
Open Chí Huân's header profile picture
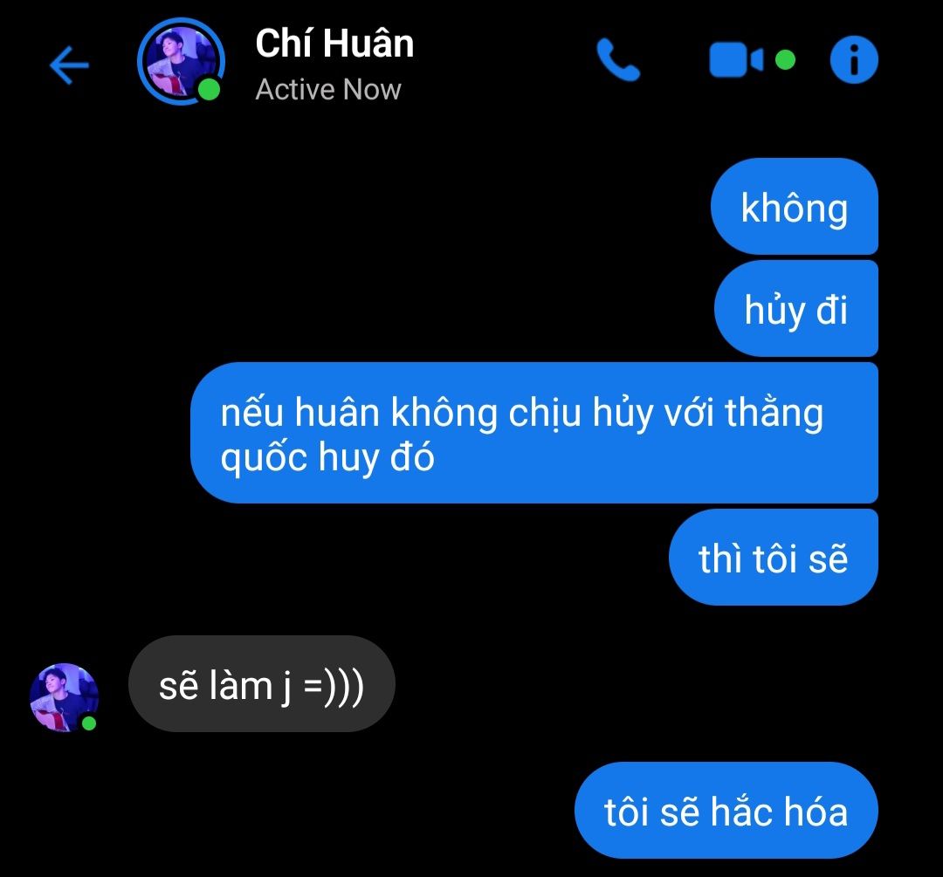tap(181, 61)
